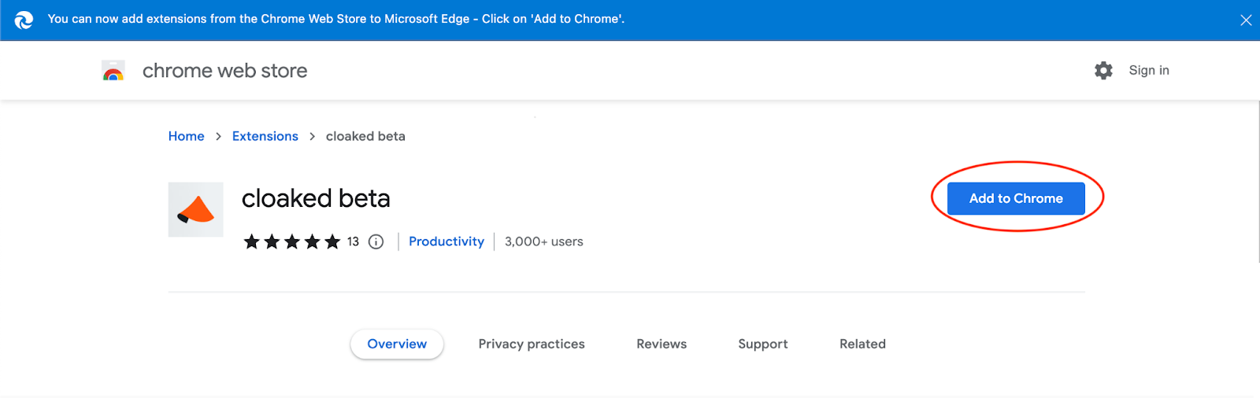Click Add to Chrome button

point(1016,198)
